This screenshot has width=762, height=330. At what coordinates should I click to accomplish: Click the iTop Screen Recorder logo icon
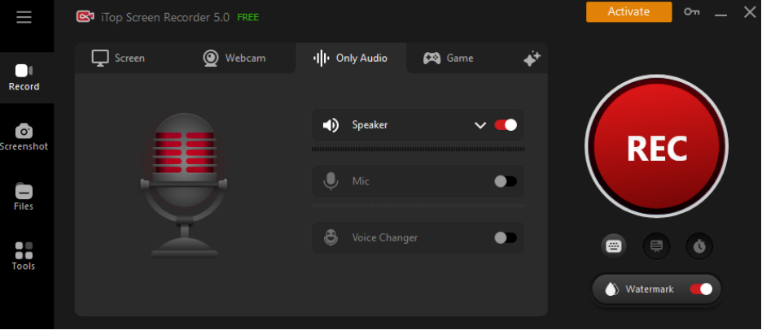[x=85, y=17]
